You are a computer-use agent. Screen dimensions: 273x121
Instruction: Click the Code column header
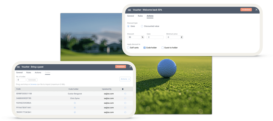coord(18,89)
